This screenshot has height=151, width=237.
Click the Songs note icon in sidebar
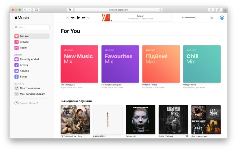click(16, 77)
